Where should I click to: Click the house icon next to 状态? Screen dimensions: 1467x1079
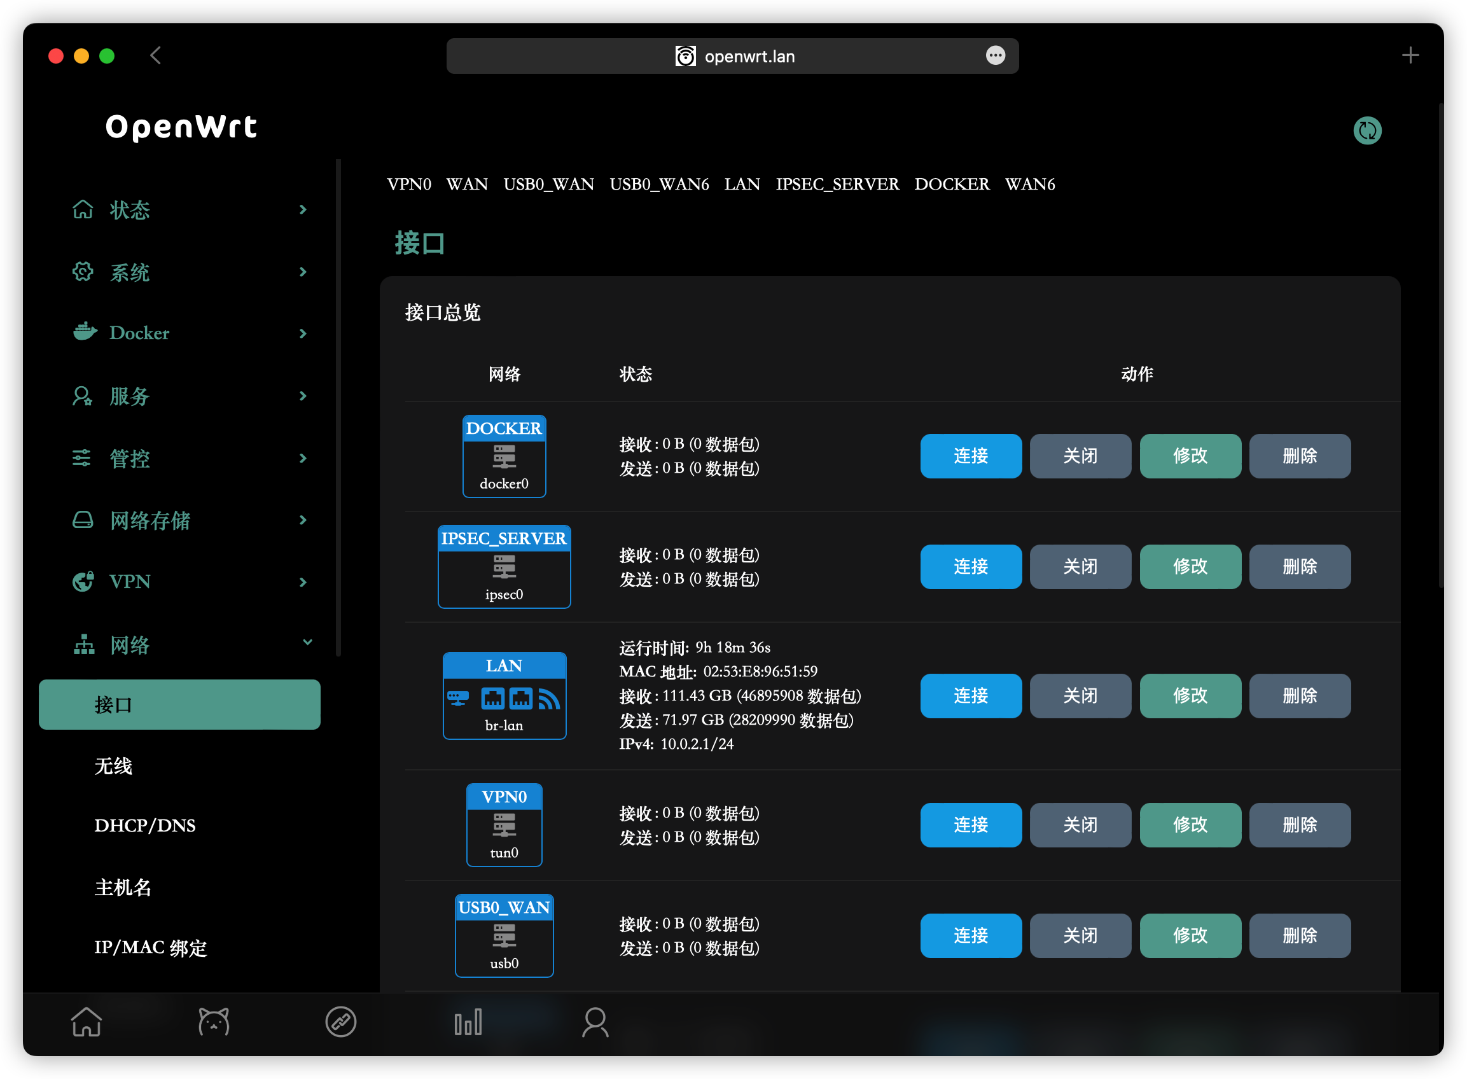tap(83, 210)
